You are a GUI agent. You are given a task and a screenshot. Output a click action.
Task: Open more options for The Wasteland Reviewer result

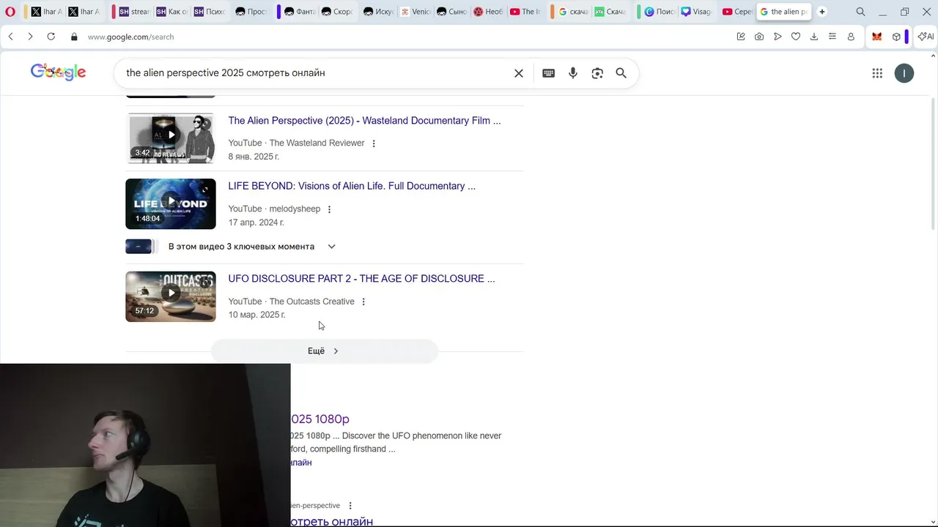click(x=374, y=143)
